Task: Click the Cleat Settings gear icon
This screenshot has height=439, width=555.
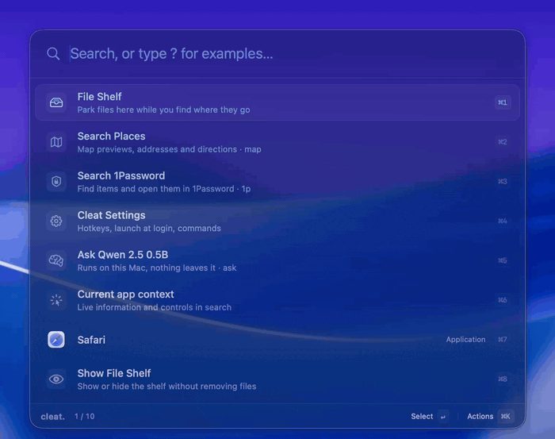Action: [x=56, y=221]
